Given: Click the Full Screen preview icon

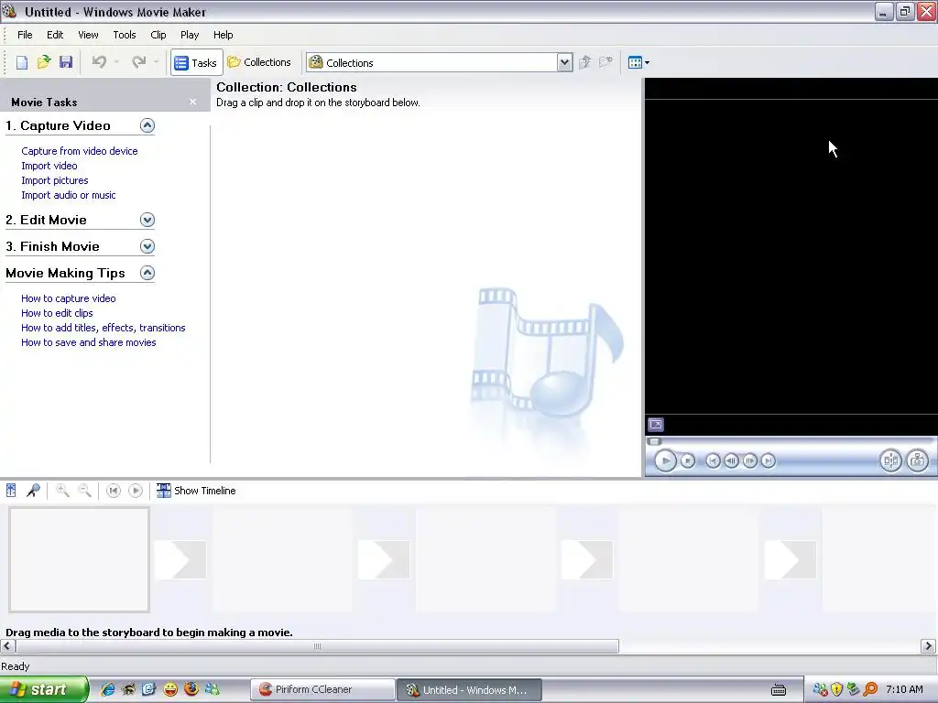Looking at the screenshot, I should (656, 425).
